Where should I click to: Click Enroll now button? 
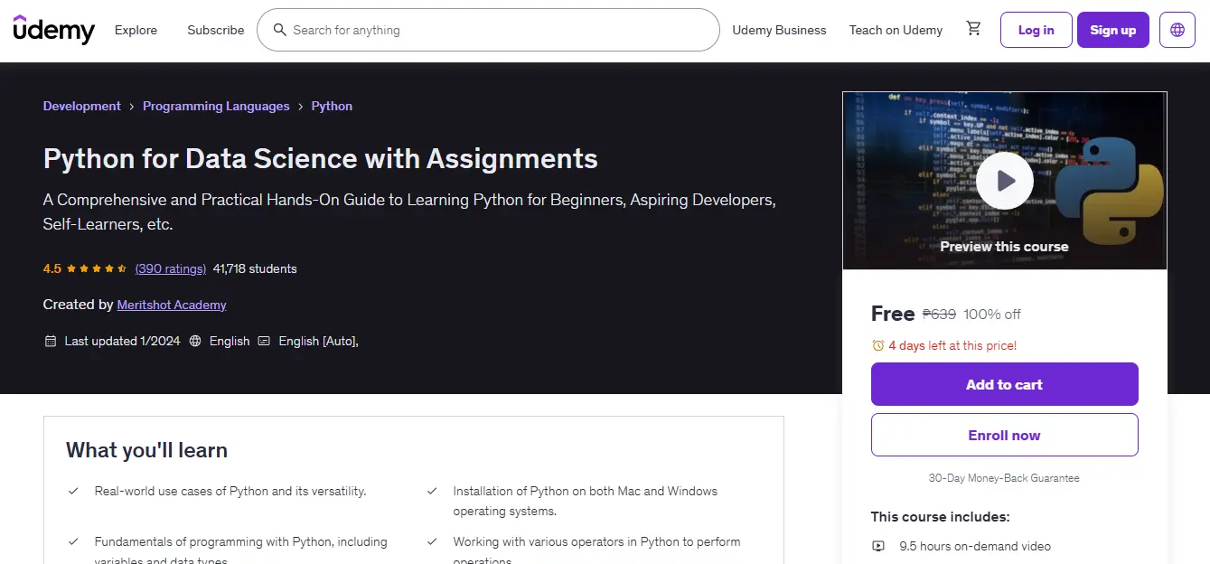[1004, 435]
